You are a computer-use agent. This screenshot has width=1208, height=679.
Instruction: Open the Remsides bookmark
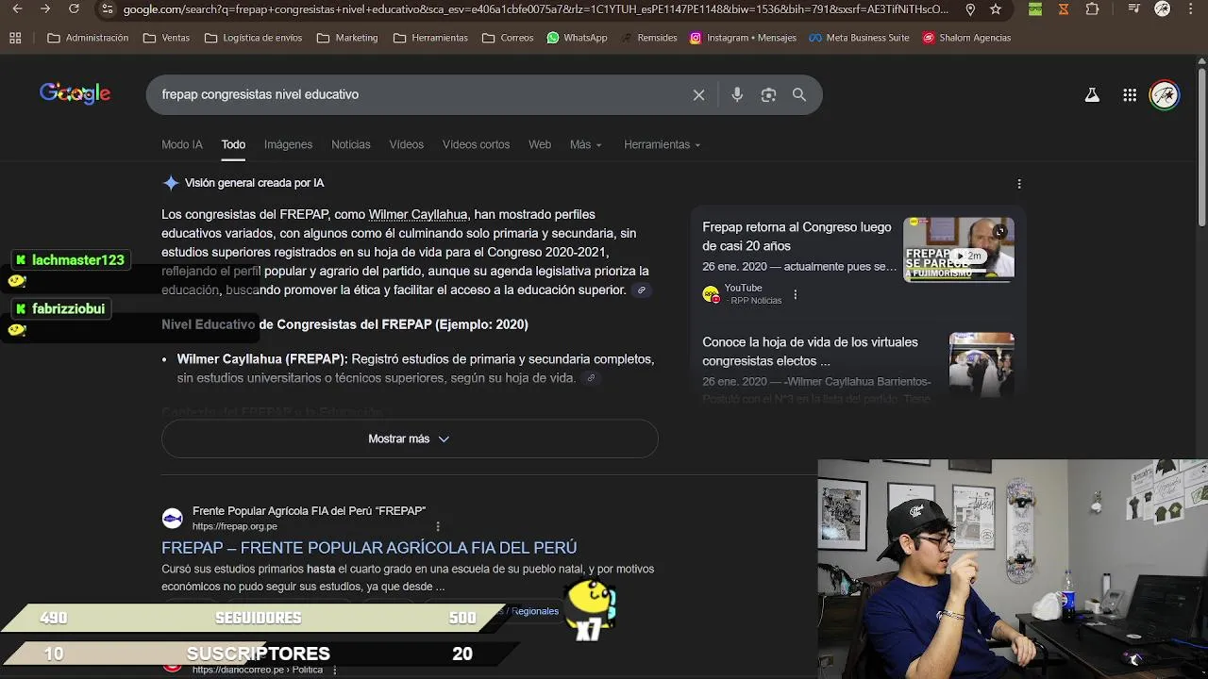(x=648, y=38)
